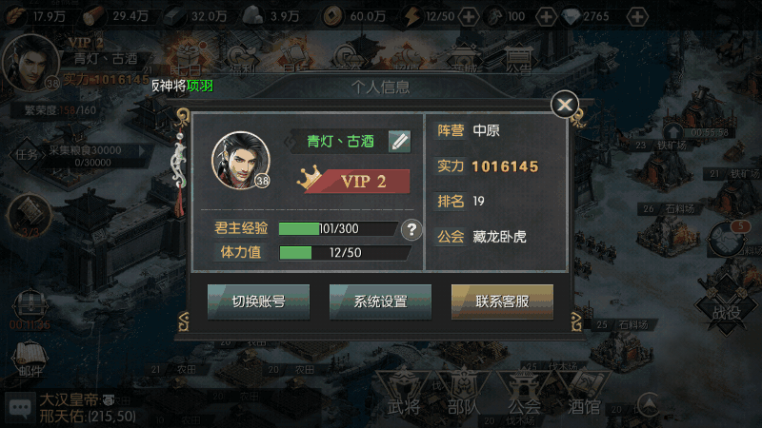Viewport: 762px width, 428px height.
Task: Open the 战役 campaign icon
Action: click(727, 306)
